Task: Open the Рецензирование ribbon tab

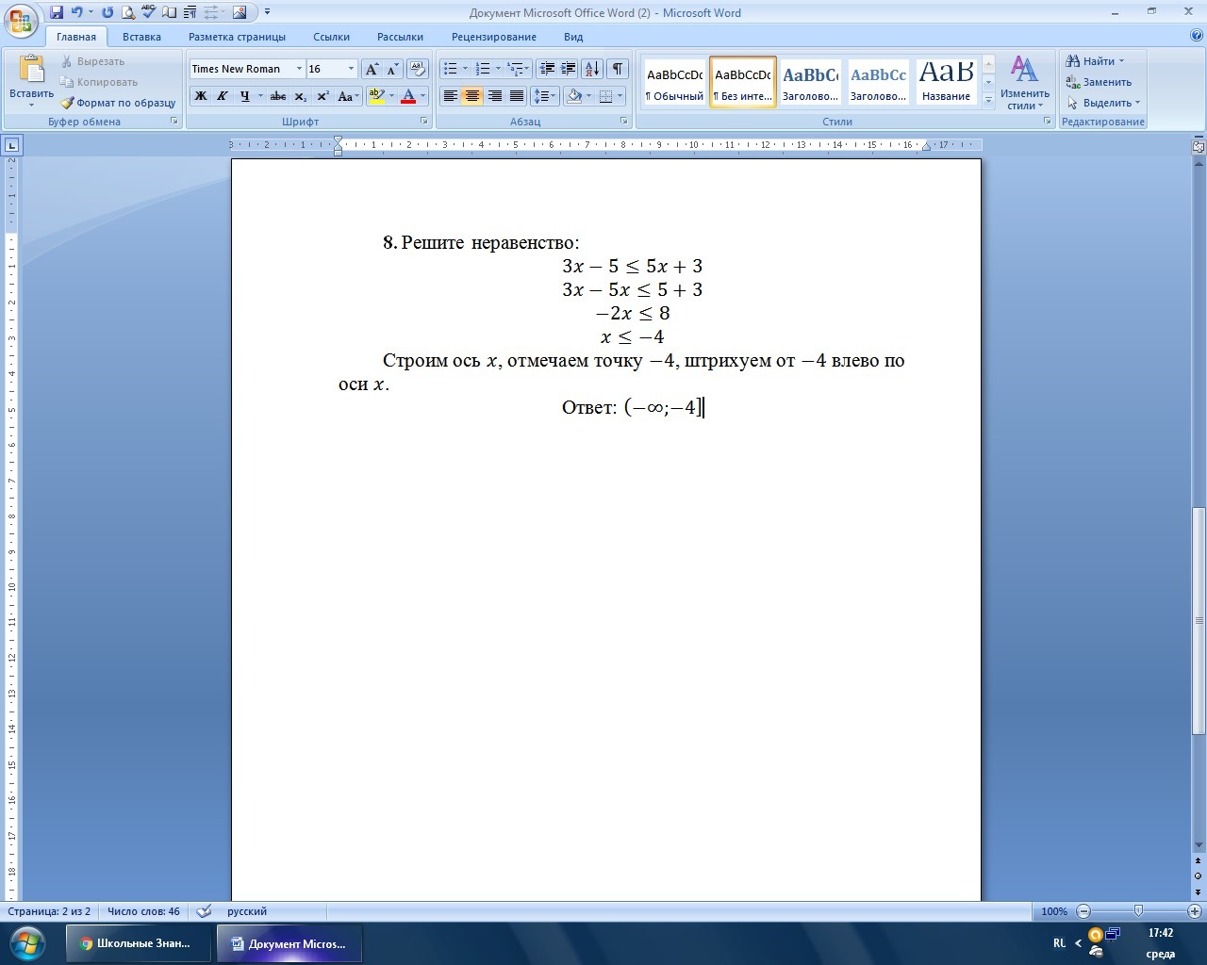Action: [493, 37]
